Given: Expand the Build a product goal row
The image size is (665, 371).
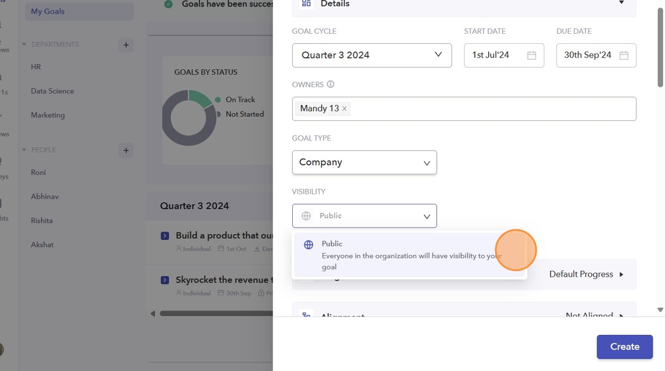Looking at the screenshot, I should click(x=165, y=236).
